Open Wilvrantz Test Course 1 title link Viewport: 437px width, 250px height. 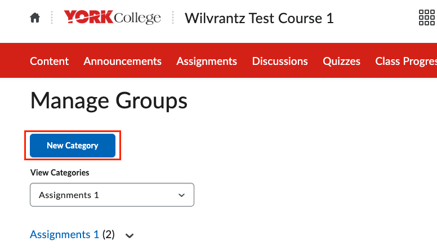259,18
